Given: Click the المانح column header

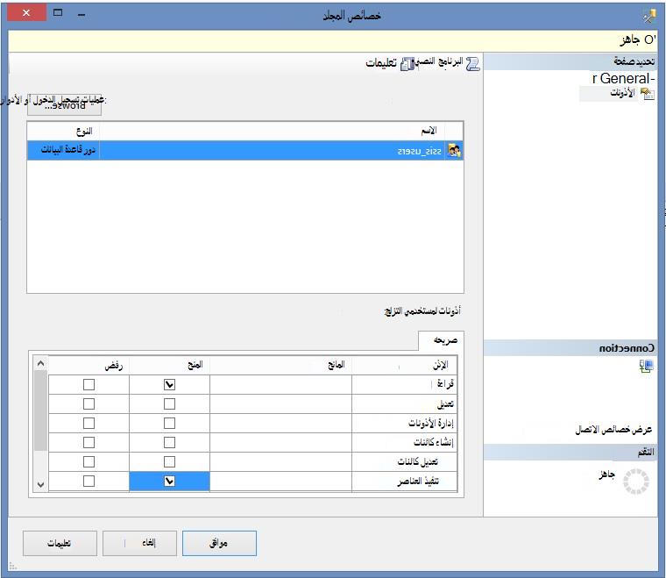Looking at the screenshot, I should [x=280, y=365].
